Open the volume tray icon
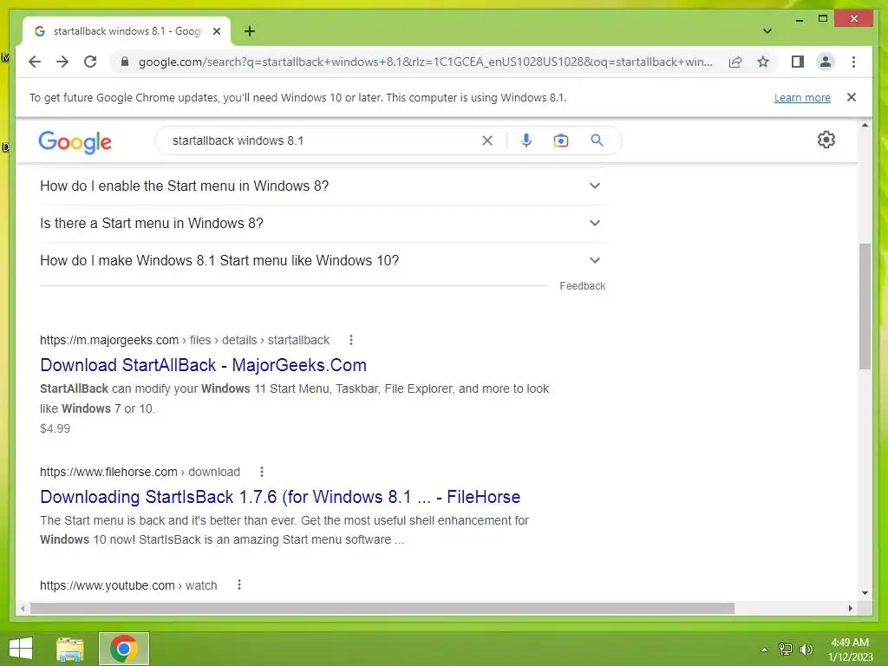This screenshot has width=888, height=666. coord(806,650)
